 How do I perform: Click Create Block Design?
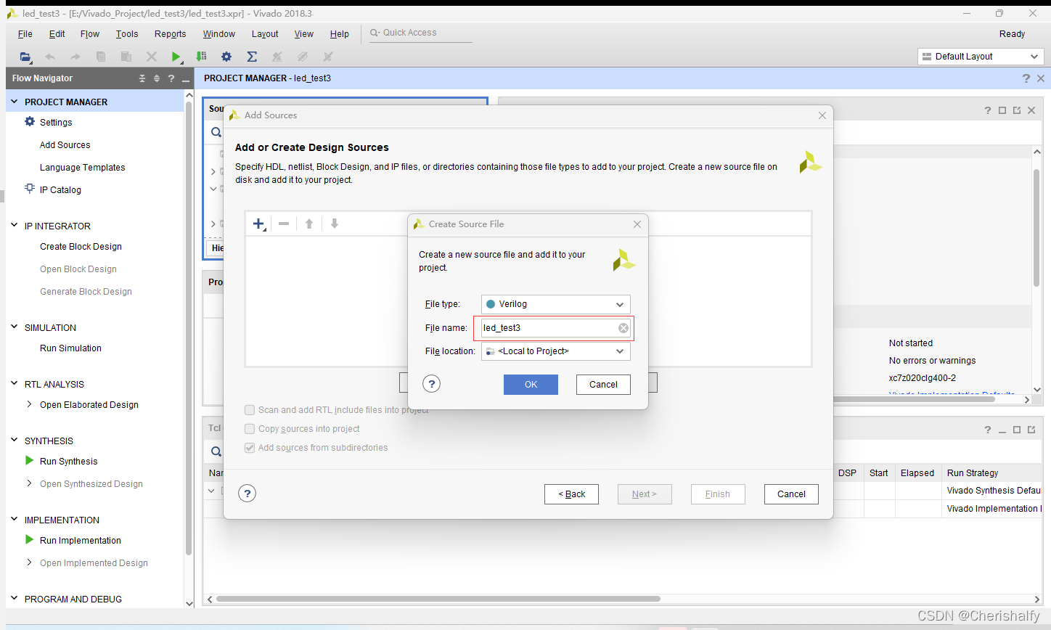[81, 247]
